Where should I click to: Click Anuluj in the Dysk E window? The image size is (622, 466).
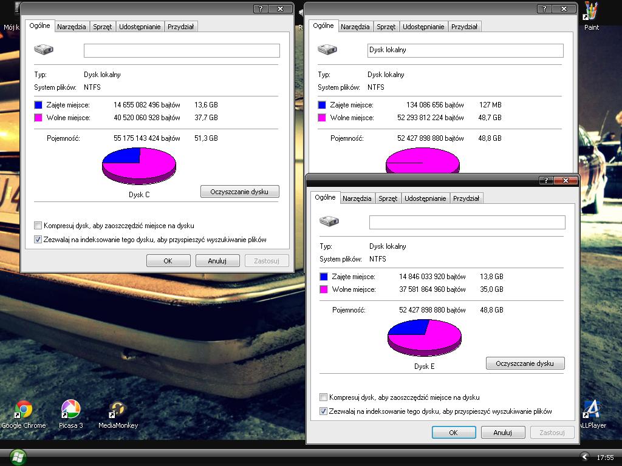coord(502,433)
